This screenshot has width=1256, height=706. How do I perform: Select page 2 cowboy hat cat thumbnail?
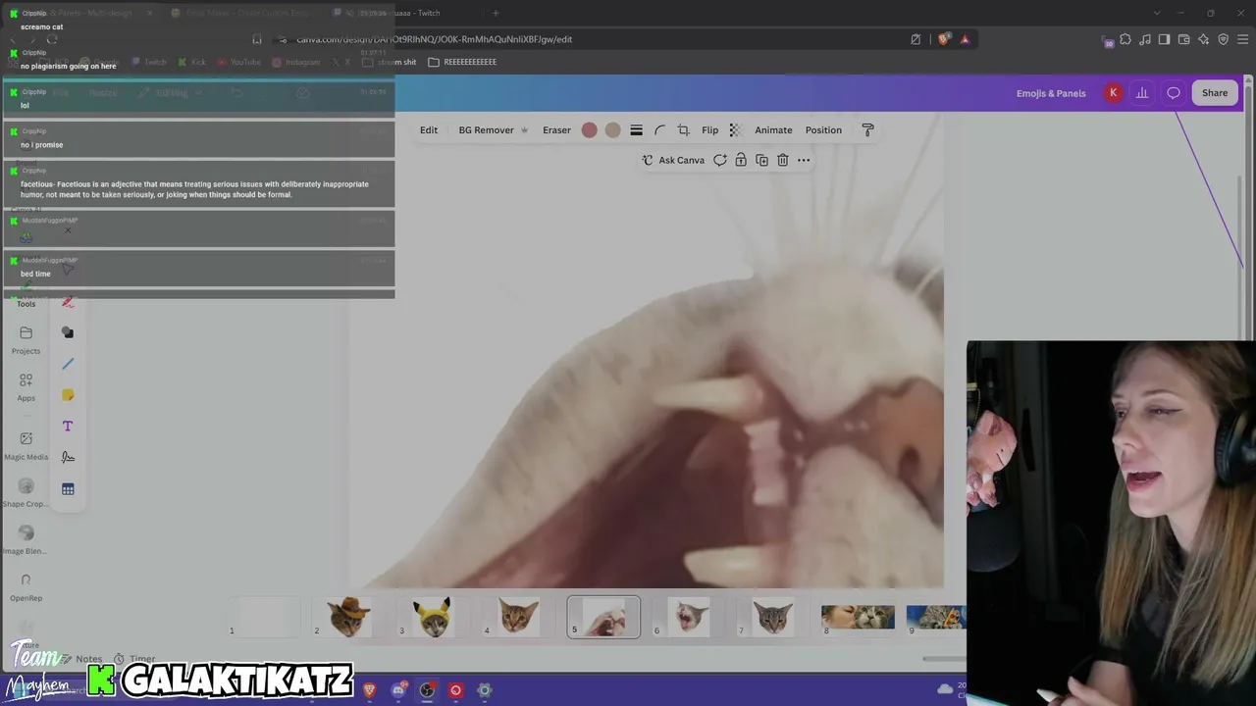tap(349, 617)
